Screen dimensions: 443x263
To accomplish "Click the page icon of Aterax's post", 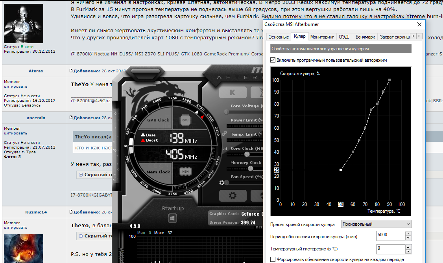I will tap(71, 70).
